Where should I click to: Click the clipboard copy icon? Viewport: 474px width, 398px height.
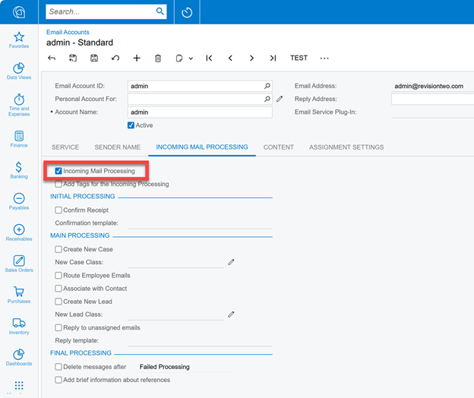[179, 58]
